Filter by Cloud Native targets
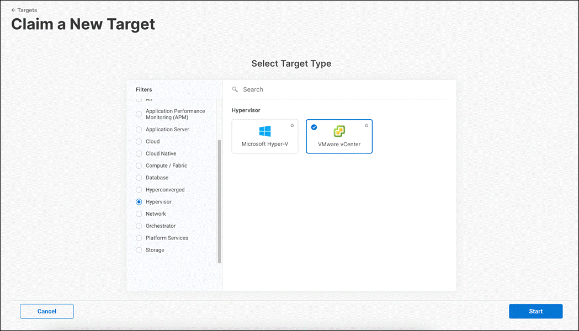This screenshot has width=579, height=331. (x=139, y=153)
